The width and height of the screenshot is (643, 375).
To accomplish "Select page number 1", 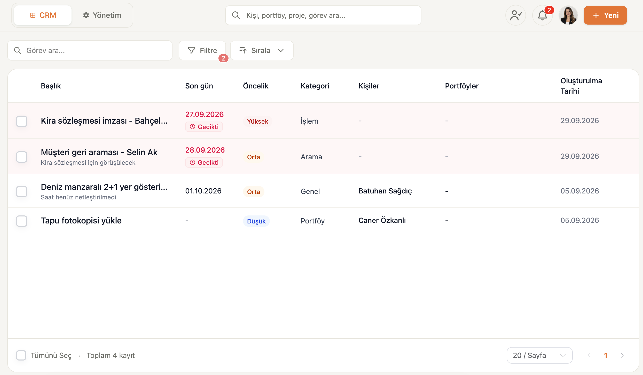I will [606, 355].
